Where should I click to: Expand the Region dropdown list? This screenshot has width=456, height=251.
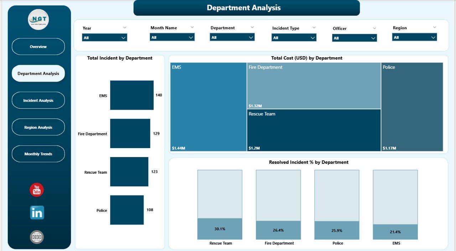coord(414,37)
